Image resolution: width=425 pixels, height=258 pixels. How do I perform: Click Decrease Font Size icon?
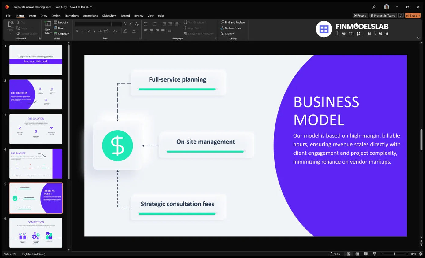click(x=131, y=24)
